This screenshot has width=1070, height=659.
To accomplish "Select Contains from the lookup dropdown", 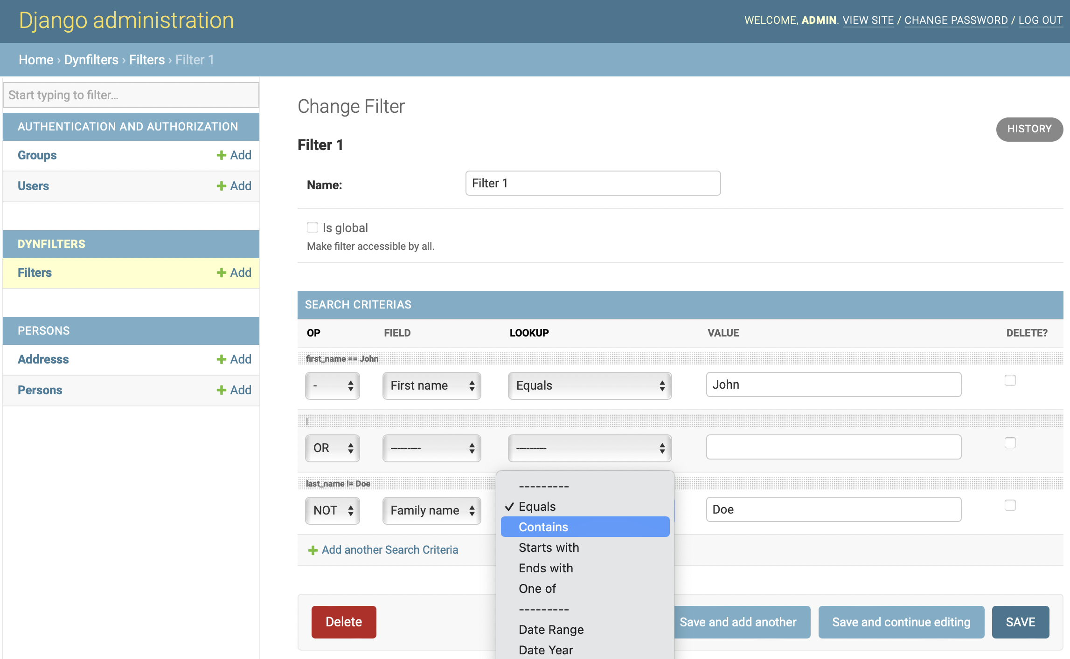I will [x=585, y=526].
